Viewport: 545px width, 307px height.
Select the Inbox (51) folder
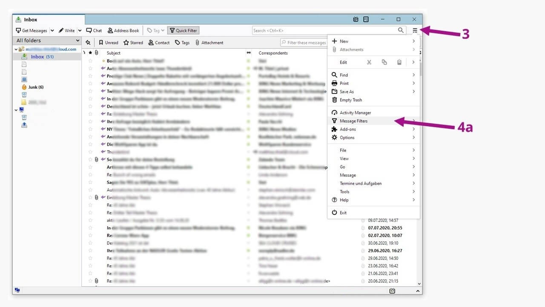(x=47, y=57)
